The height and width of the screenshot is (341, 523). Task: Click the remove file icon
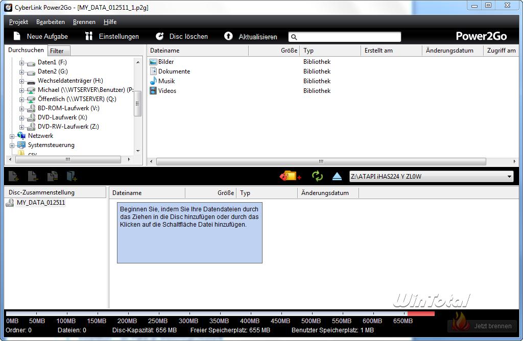(x=33, y=176)
